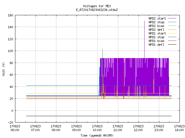Viewport: 185px width, 138px height.
Task: Click the y-axis tick value 100
Action: pyautogui.click(x=10, y=51)
